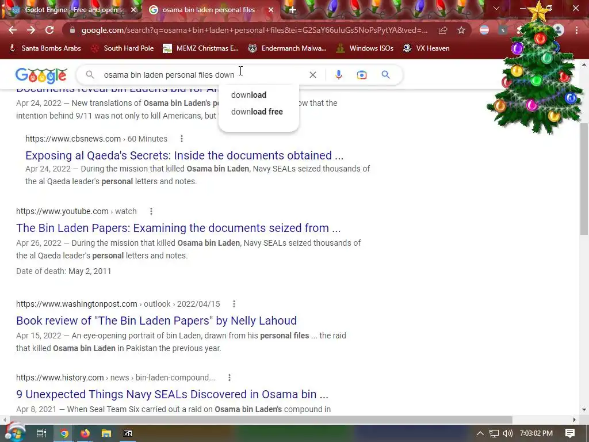Reload the current page
Screen dimensions: 589x442
pos(49,30)
